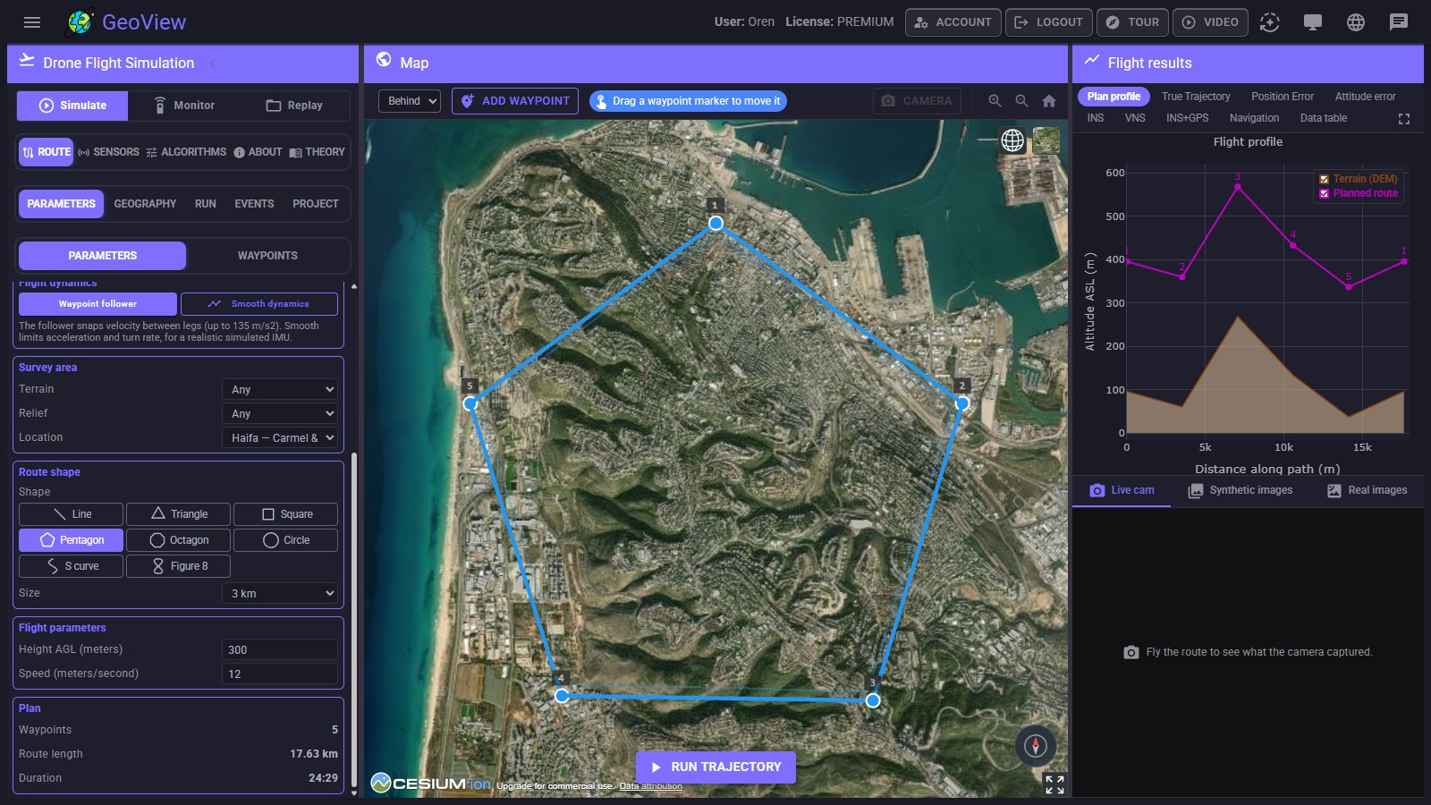This screenshot has height=805, width=1431.
Task: Click the ADD WAYPOINT button
Action: 515,101
